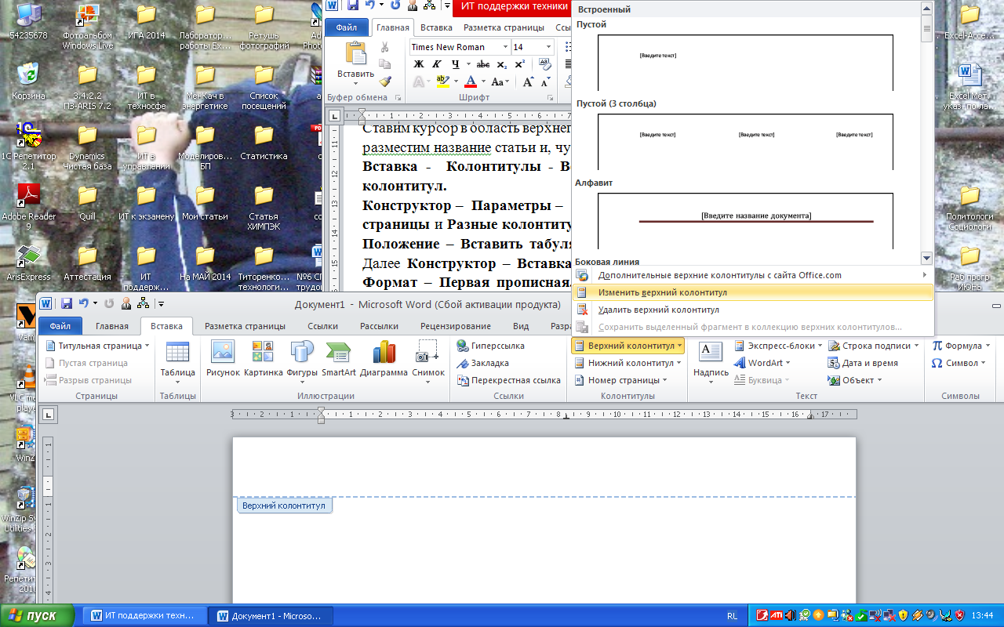Click the пуск Start button
The width and height of the screenshot is (1004, 627).
(x=38, y=616)
